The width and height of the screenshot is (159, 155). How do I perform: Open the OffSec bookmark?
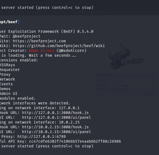(x=102, y=12)
